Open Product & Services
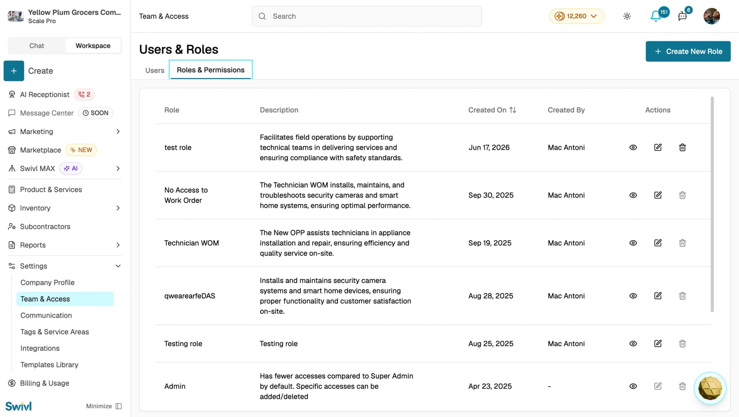The image size is (739, 417). (51, 190)
